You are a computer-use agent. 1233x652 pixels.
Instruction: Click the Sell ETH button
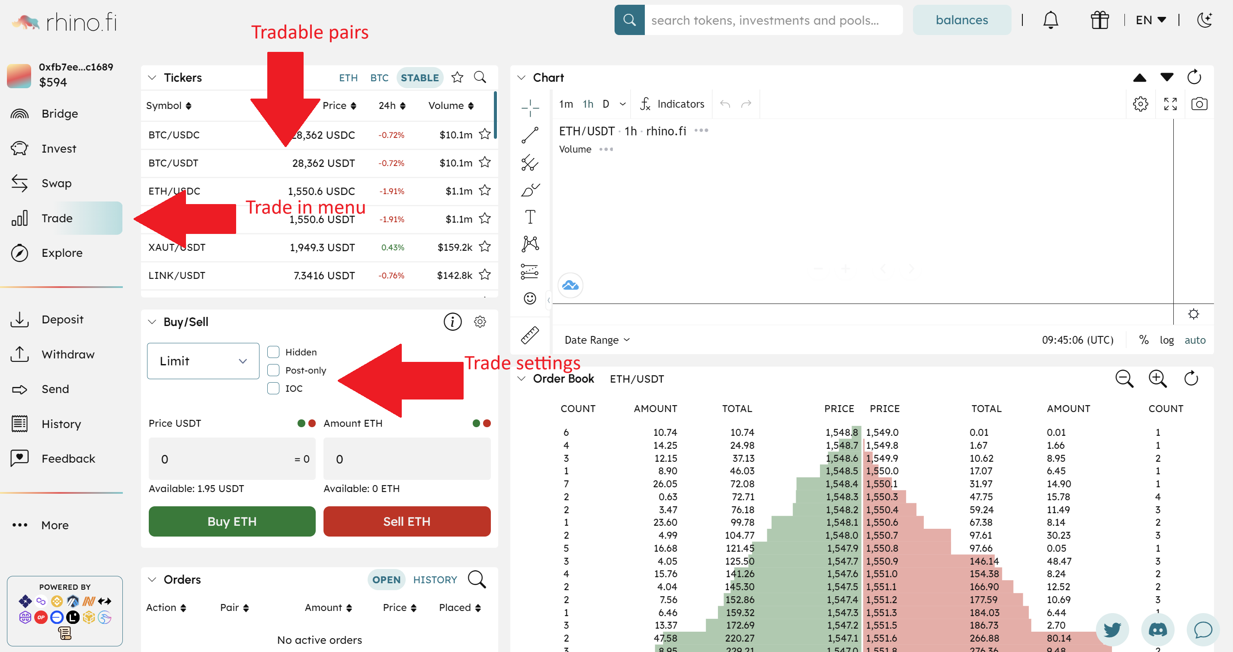(x=407, y=521)
